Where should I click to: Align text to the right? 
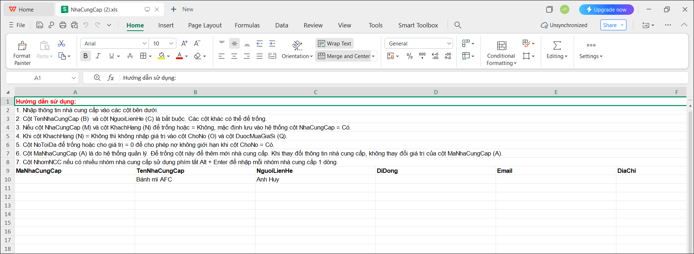[x=247, y=56]
